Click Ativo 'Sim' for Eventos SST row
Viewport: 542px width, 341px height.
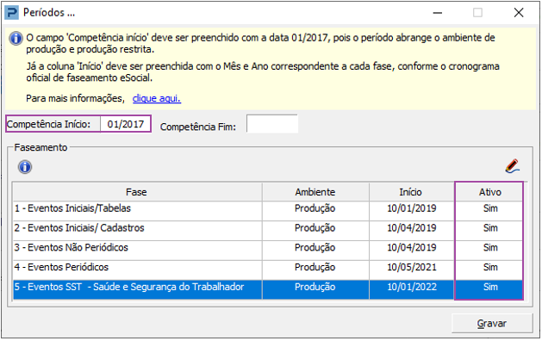tap(490, 287)
